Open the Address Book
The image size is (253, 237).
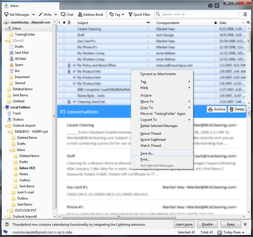[90, 15]
